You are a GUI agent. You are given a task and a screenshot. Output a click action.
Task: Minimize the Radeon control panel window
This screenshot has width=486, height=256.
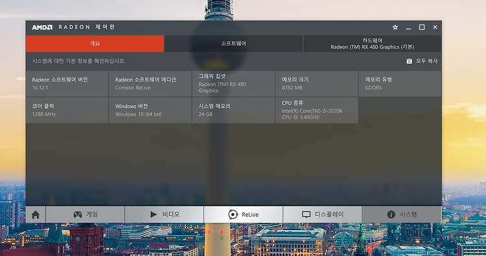click(408, 28)
